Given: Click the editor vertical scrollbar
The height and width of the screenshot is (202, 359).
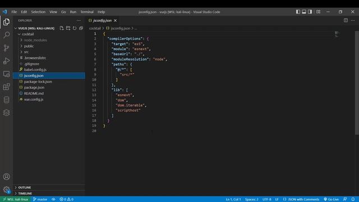Looking at the screenshot, I should pyautogui.click(x=357, y=82).
